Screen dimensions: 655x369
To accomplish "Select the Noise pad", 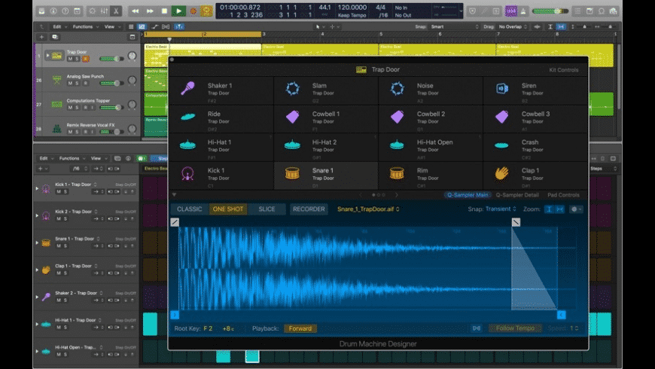I will (x=430, y=90).
